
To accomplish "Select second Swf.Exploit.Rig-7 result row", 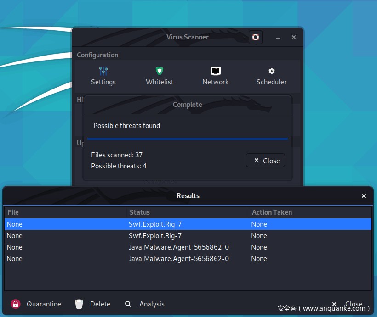I will [x=188, y=236].
